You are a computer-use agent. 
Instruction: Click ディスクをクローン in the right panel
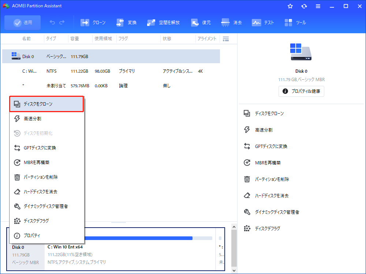(x=264, y=114)
